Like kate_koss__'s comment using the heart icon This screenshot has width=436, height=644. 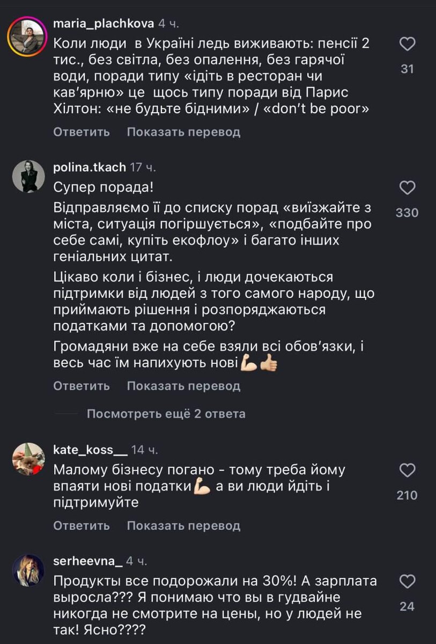(x=408, y=469)
